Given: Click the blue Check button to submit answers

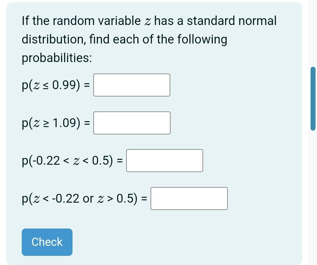Looking at the screenshot, I should pos(47,242).
